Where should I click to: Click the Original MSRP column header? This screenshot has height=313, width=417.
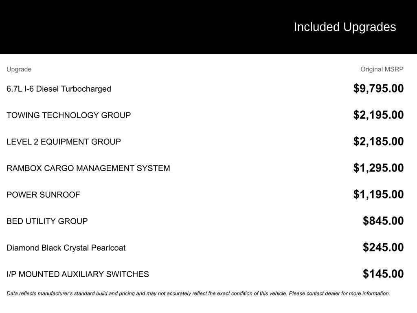click(382, 69)
